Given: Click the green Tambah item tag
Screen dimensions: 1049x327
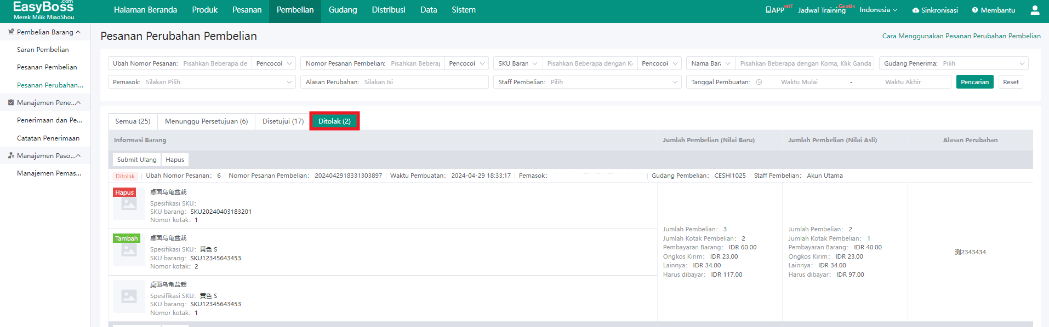Looking at the screenshot, I should coord(127,238).
